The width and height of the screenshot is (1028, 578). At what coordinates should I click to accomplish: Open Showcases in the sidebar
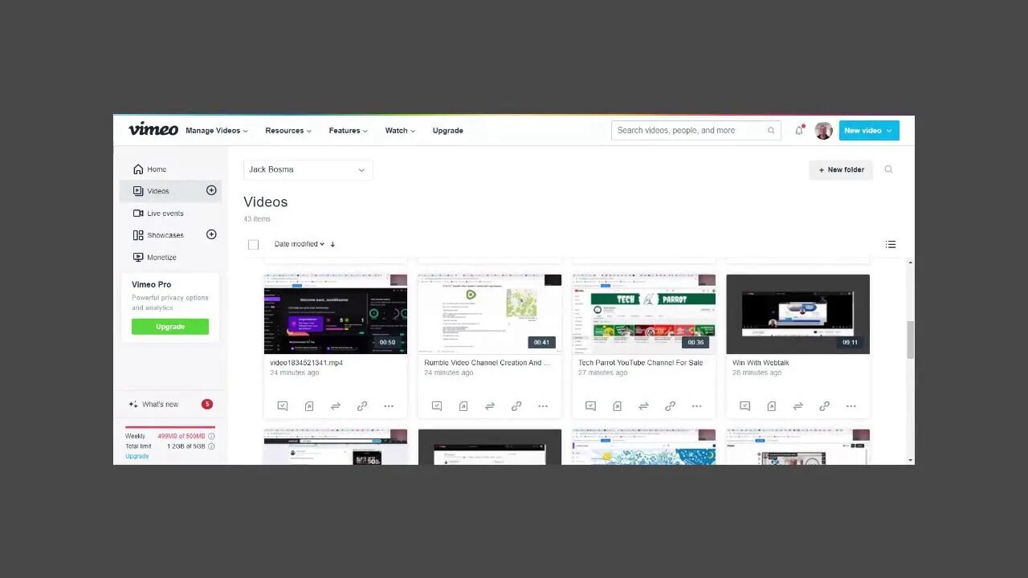pyautogui.click(x=159, y=235)
